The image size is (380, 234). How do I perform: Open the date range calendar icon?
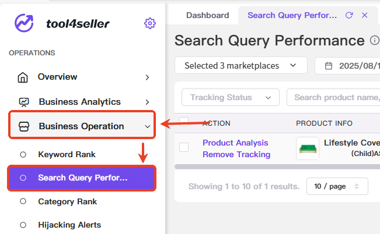(329, 66)
